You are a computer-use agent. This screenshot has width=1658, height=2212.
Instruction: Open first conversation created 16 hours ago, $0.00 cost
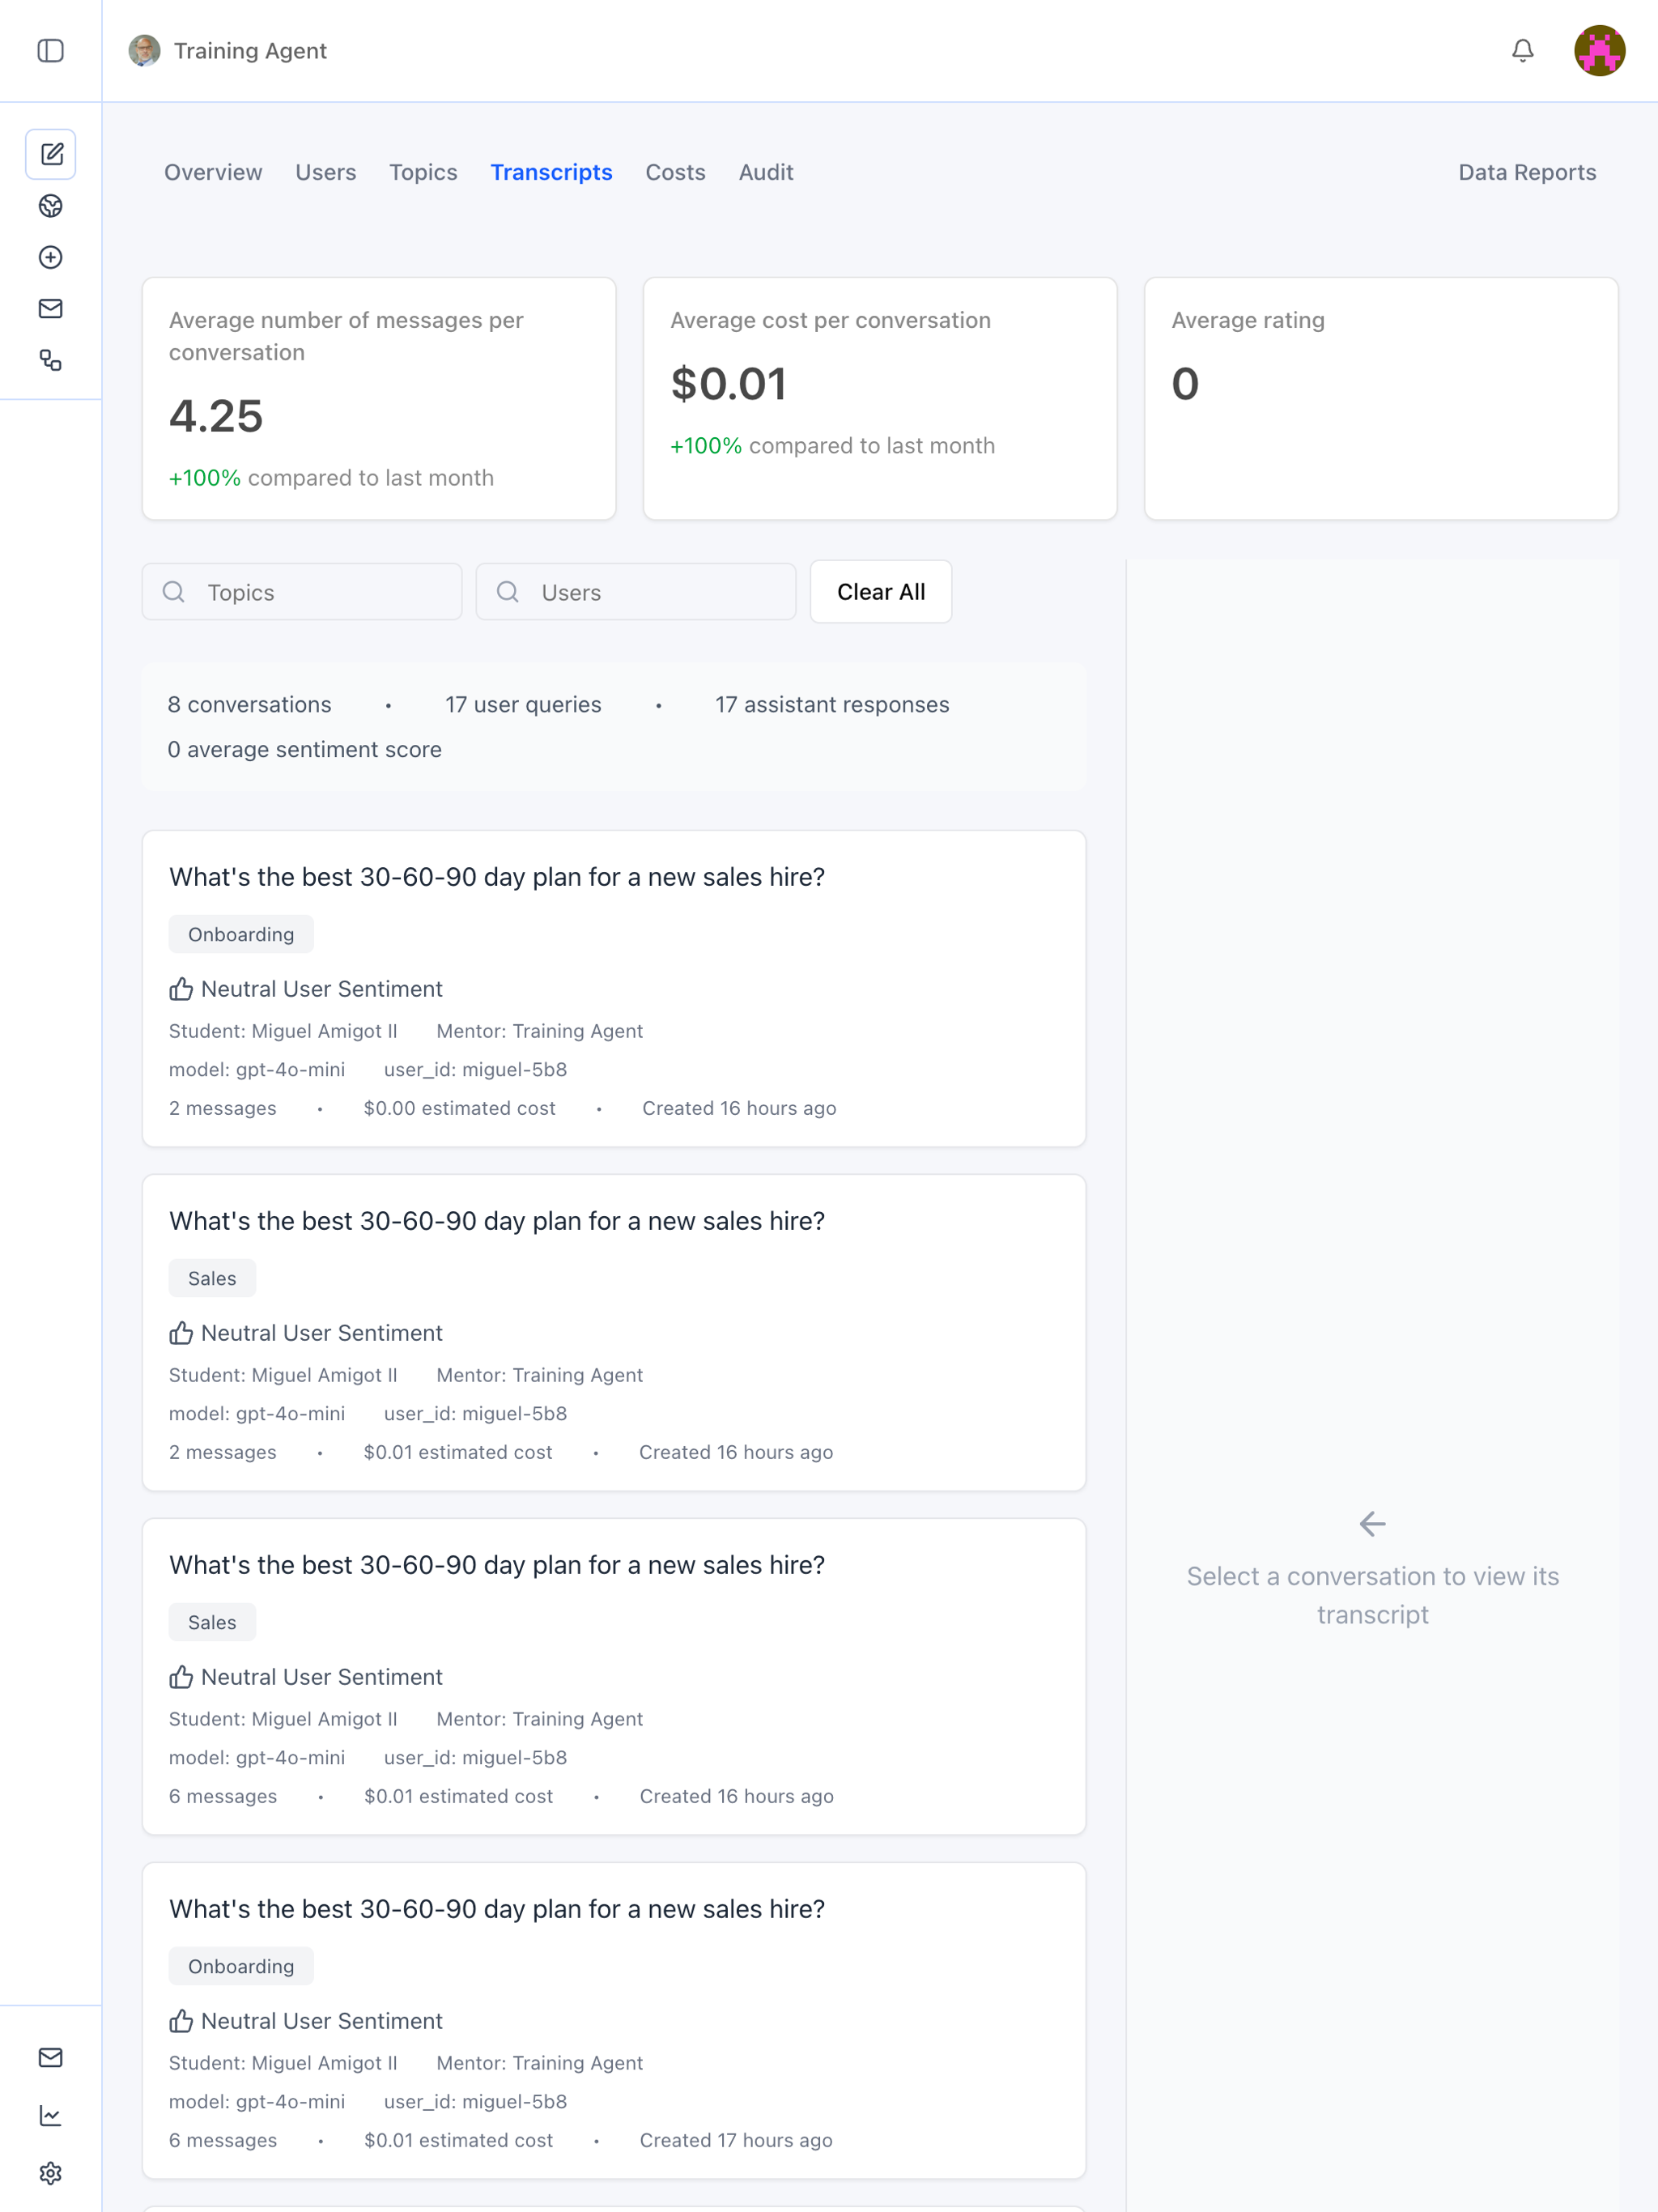[x=614, y=989]
